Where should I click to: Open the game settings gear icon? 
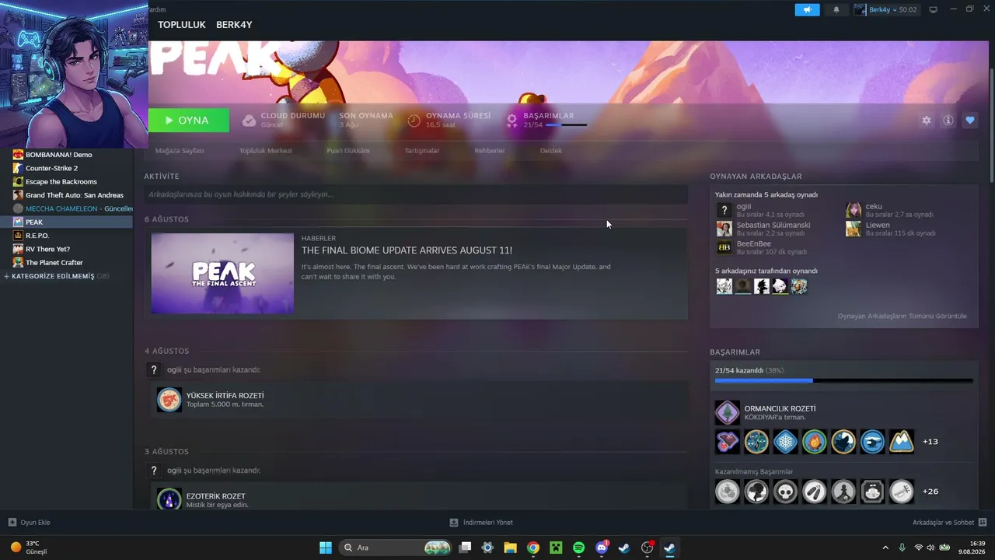coord(926,121)
